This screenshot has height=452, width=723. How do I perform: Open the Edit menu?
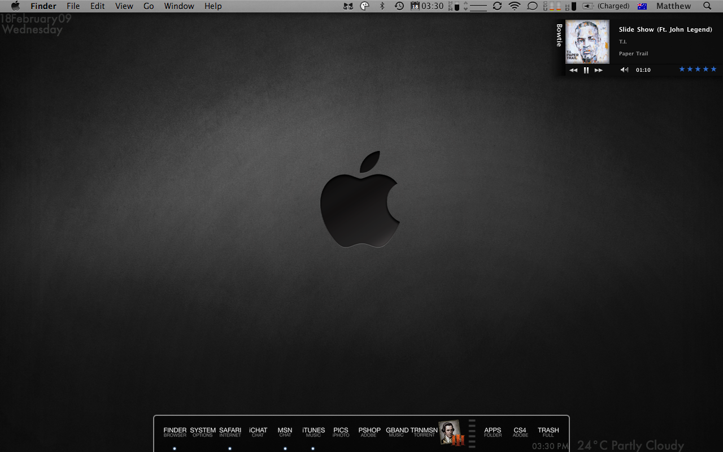pos(98,6)
